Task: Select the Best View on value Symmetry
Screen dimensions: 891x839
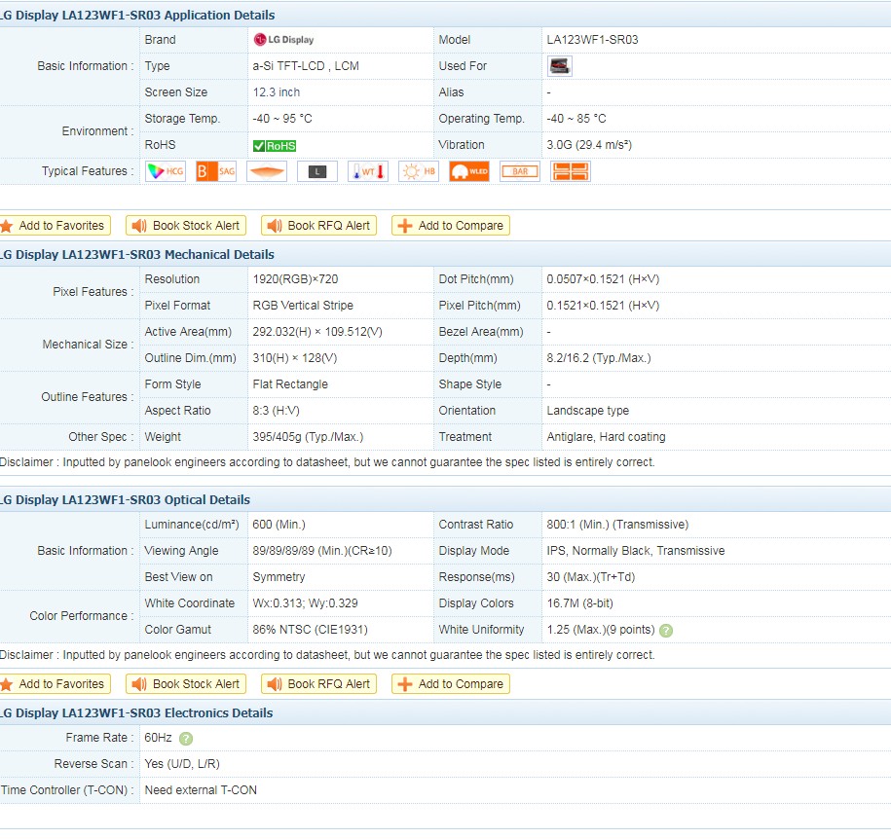Action: (x=279, y=577)
